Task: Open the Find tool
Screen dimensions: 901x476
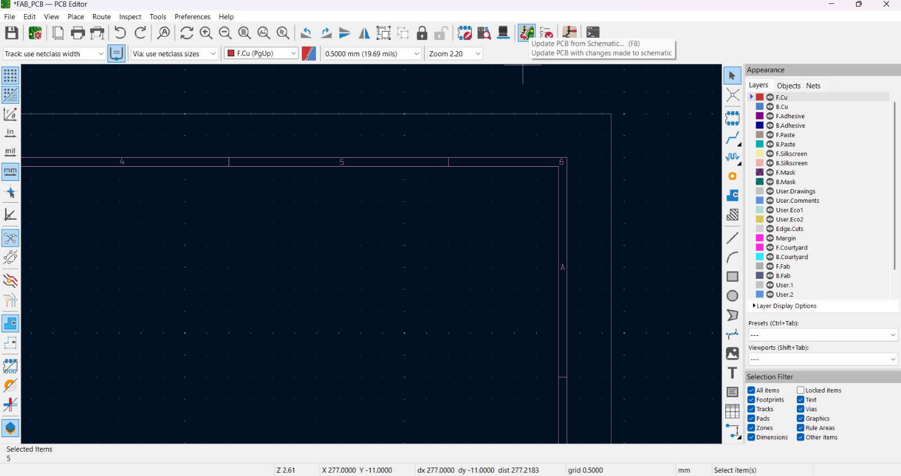Action: pyautogui.click(x=163, y=33)
